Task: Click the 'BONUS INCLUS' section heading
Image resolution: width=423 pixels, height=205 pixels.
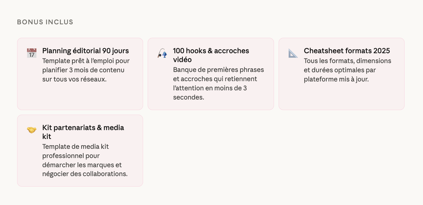Action: point(45,22)
